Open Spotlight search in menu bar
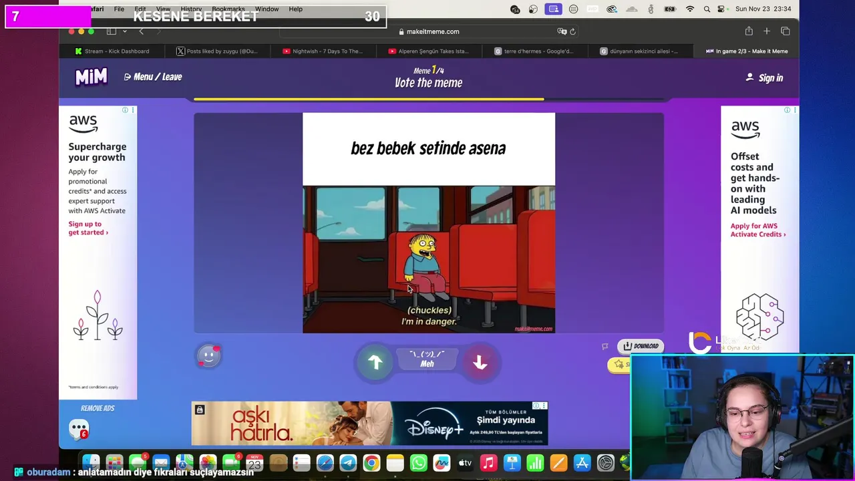The image size is (855, 481). 707,9
